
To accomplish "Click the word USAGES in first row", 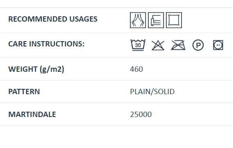I will [83, 19].
